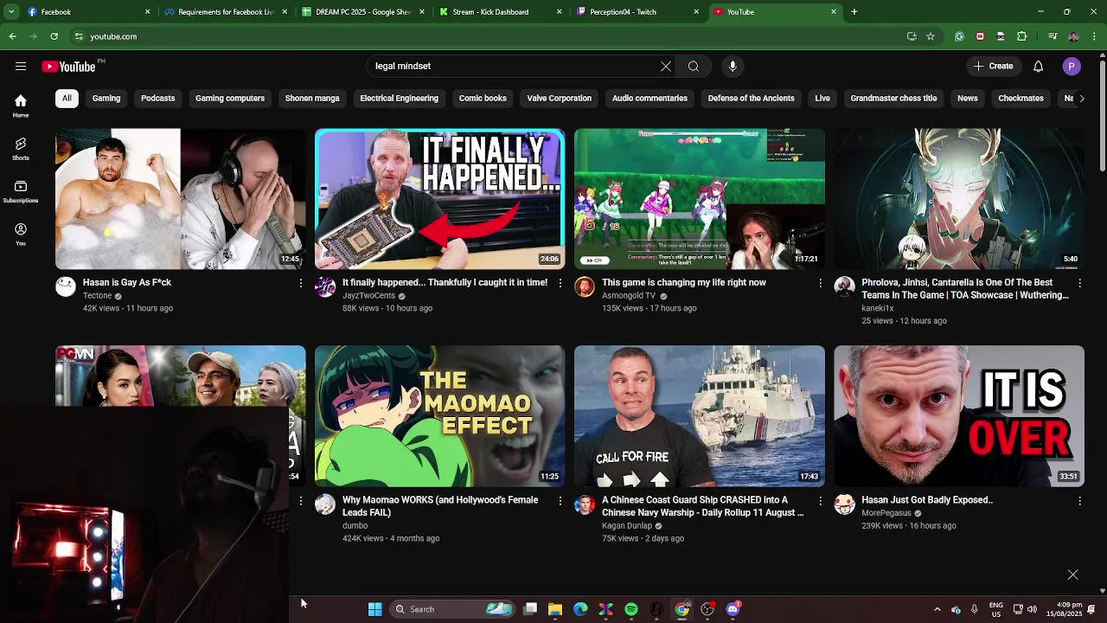The width and height of the screenshot is (1107, 623).
Task: Select the All filter chip
Action: click(67, 98)
